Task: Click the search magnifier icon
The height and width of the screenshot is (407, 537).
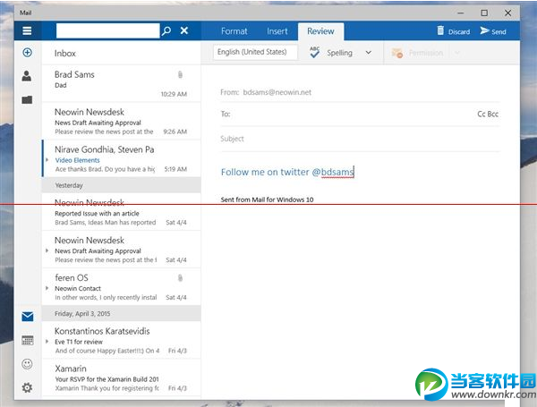Action: click(x=166, y=30)
